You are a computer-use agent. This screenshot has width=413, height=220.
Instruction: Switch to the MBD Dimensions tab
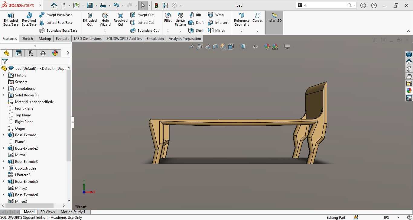(x=88, y=39)
